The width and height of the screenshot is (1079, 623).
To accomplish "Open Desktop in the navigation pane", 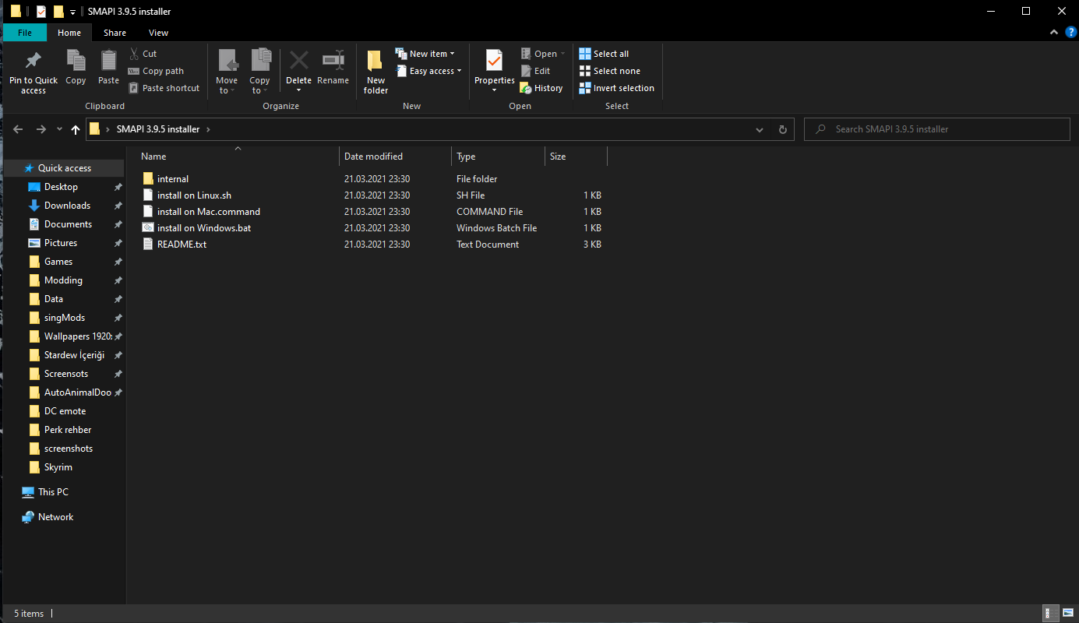I will [x=61, y=187].
